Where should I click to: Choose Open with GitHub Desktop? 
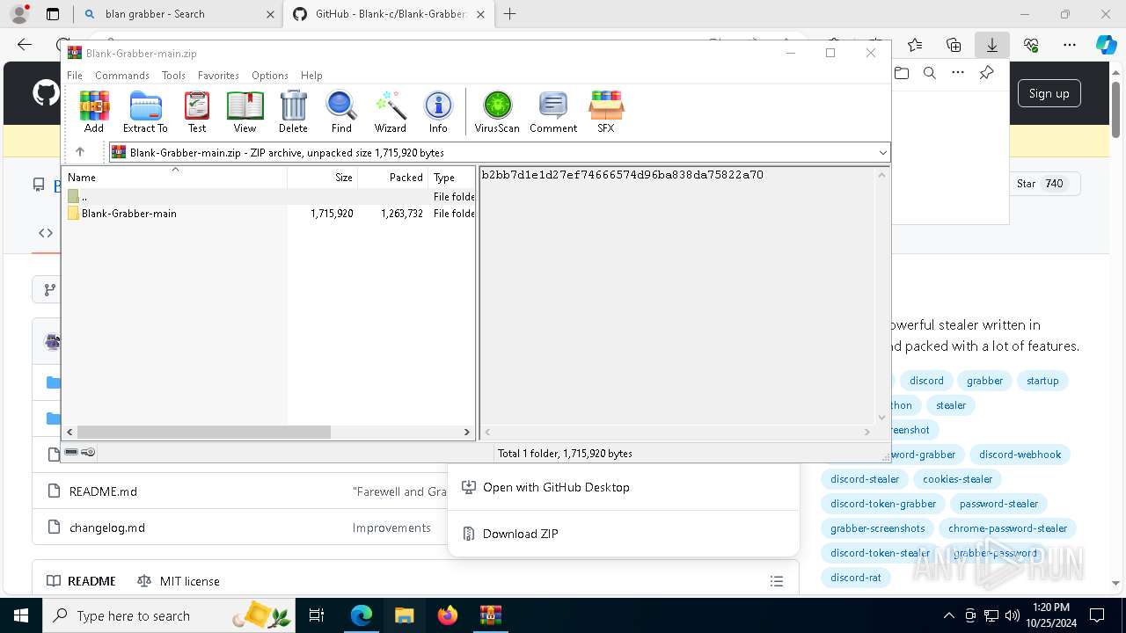[x=556, y=487]
